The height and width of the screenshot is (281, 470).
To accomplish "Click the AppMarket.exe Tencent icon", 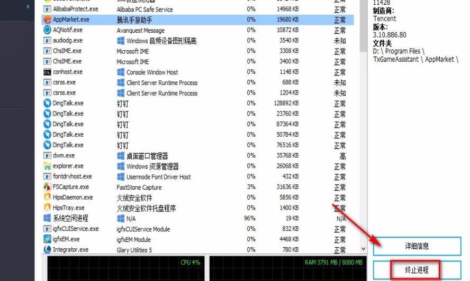I will pyautogui.click(x=47, y=20).
